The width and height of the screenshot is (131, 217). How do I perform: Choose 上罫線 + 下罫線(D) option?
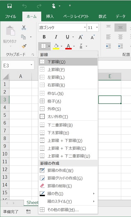[68, 141]
